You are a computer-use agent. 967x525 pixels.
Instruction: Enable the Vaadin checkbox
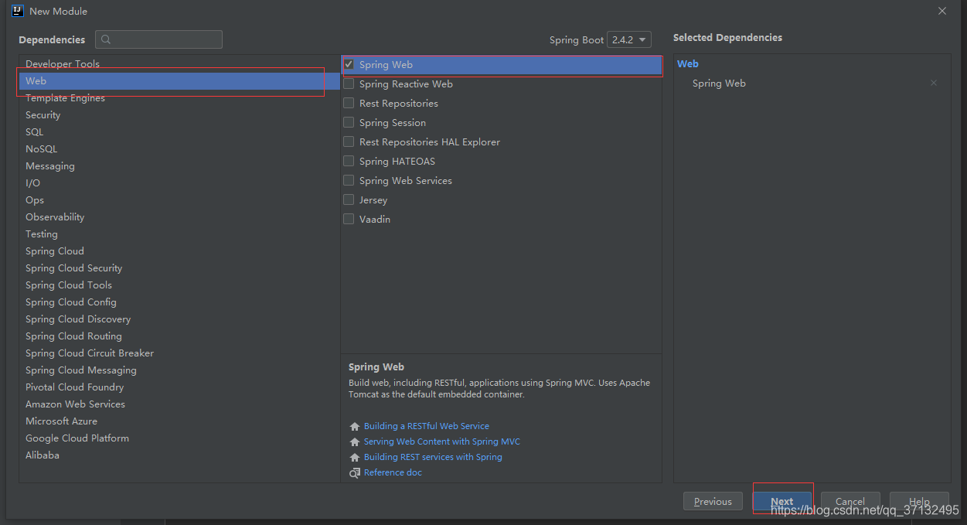349,220
